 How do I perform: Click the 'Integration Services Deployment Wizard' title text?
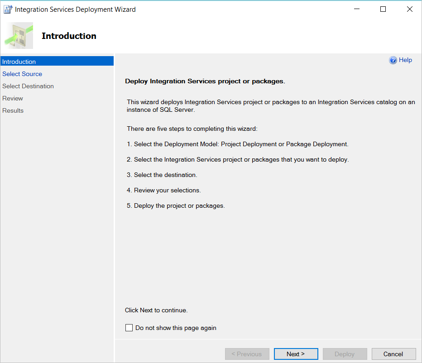point(75,9)
